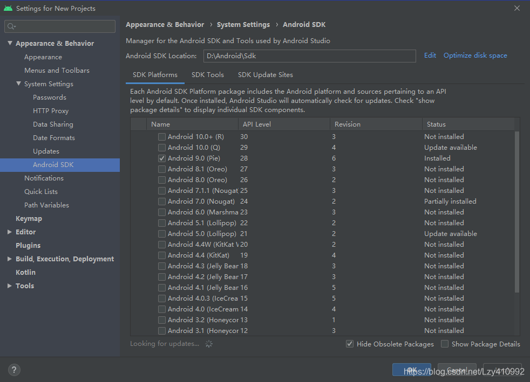Screen dimensions: 530x382
Task: Sort by the Revision column header
Action: pyautogui.click(x=376, y=124)
